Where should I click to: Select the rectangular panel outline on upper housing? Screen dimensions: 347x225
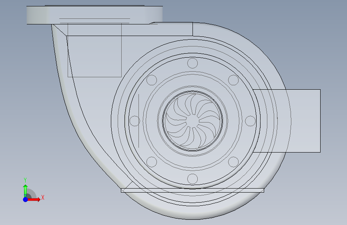(94, 50)
